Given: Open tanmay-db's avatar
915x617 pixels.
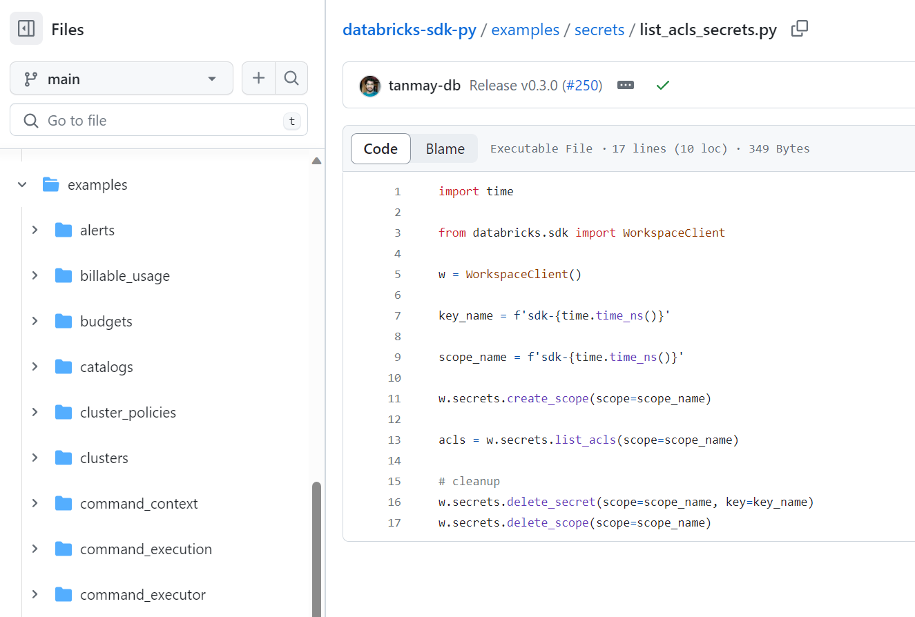Looking at the screenshot, I should (369, 85).
